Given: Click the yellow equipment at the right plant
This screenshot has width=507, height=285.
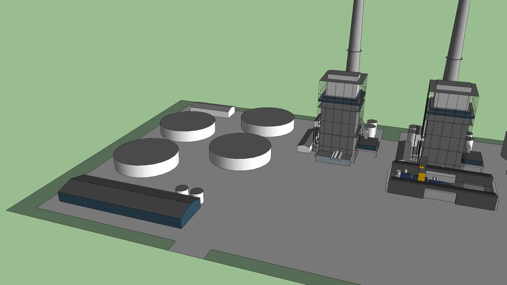Looking at the screenshot, I should [x=422, y=176].
